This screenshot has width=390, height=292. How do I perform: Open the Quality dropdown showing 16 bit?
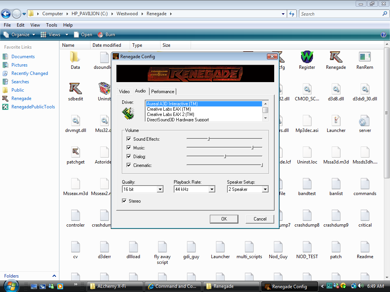160,189
